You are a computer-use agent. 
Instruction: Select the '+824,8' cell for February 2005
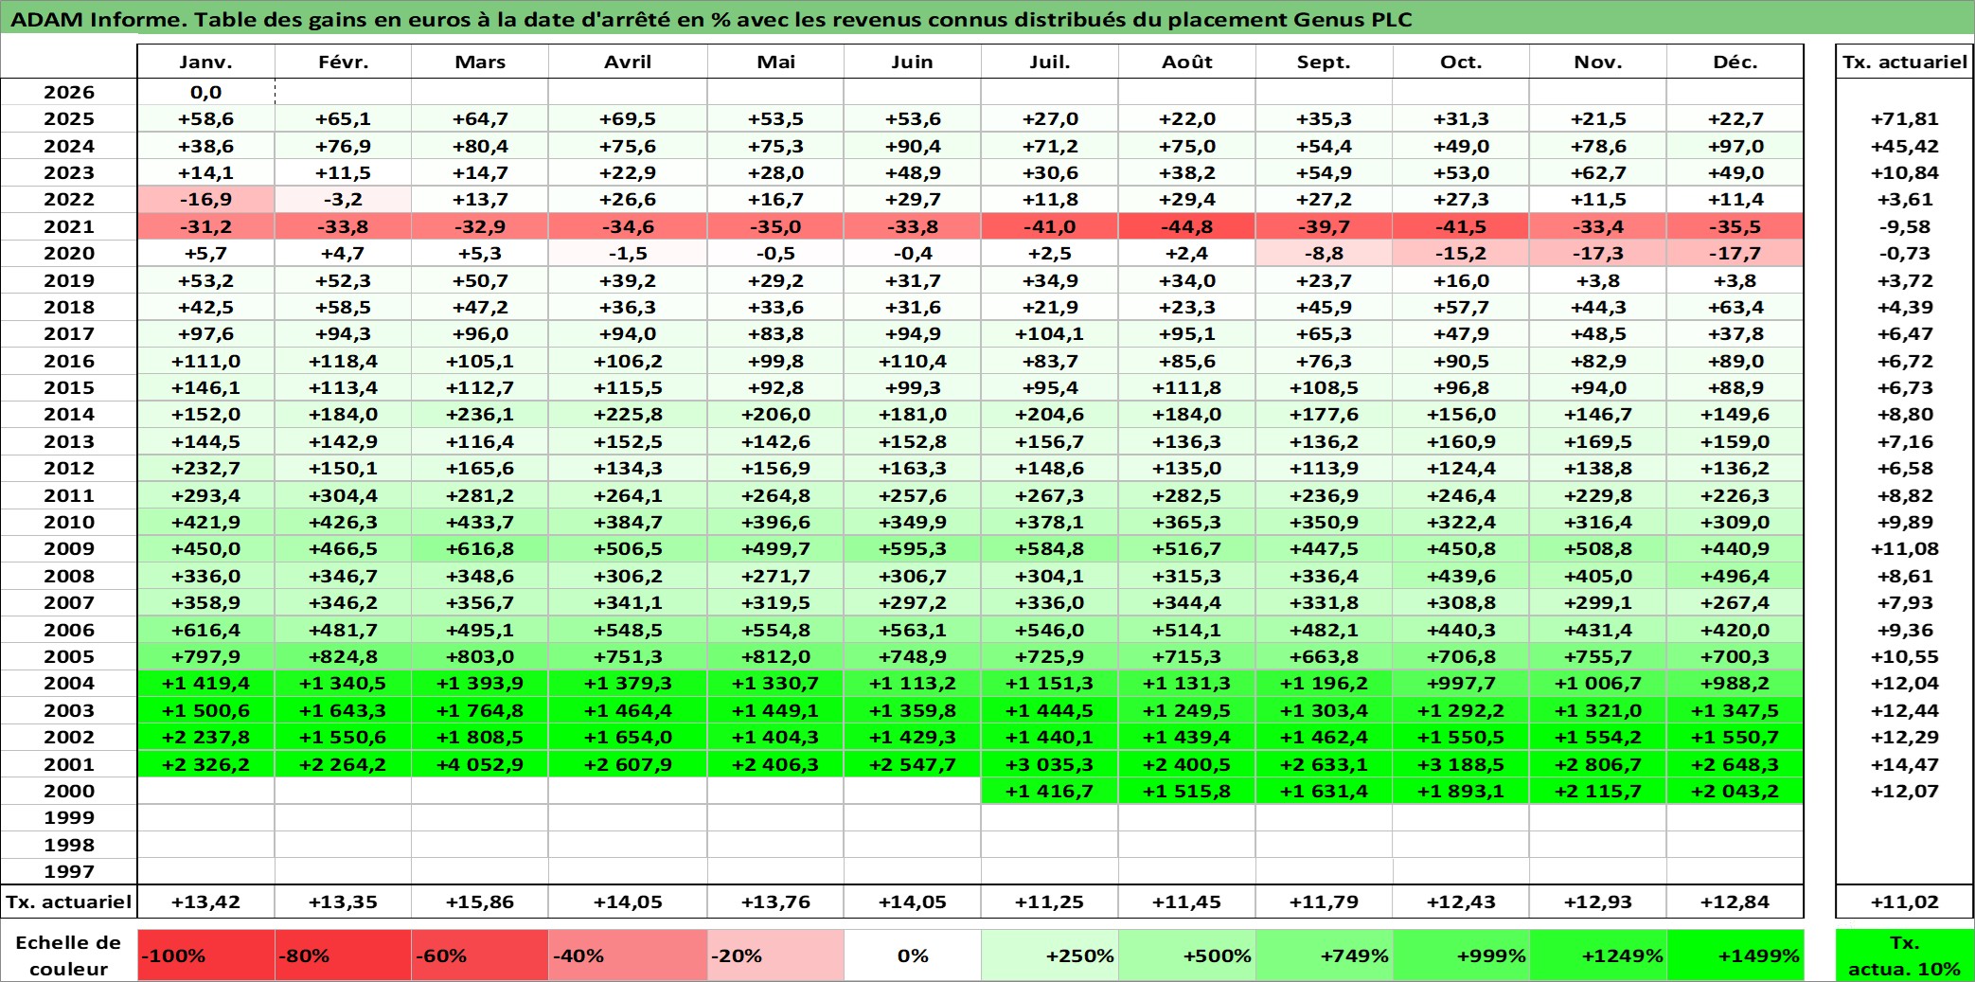pos(343,656)
